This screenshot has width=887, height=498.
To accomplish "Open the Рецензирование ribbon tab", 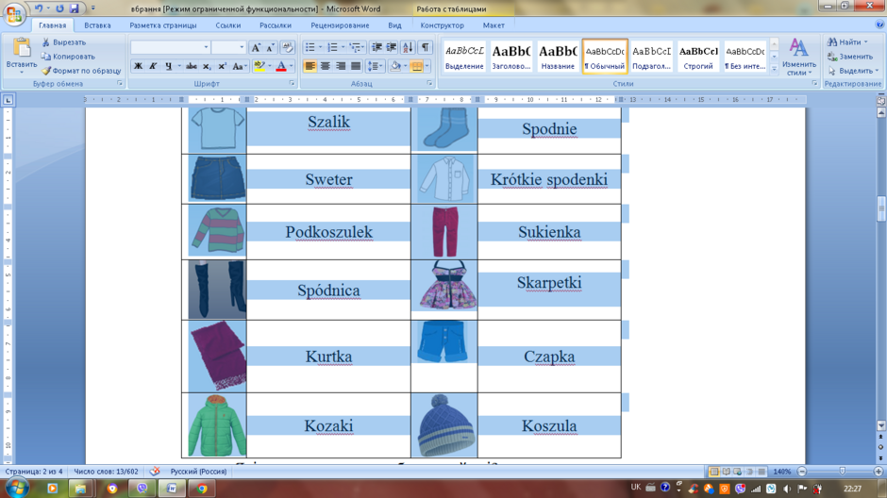I will click(x=340, y=25).
